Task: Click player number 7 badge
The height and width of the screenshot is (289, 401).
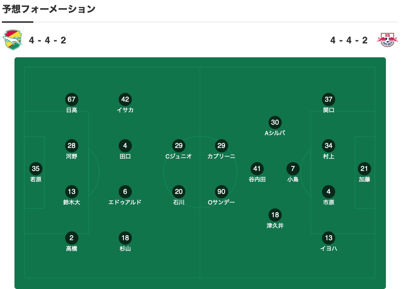Action: coord(293,169)
